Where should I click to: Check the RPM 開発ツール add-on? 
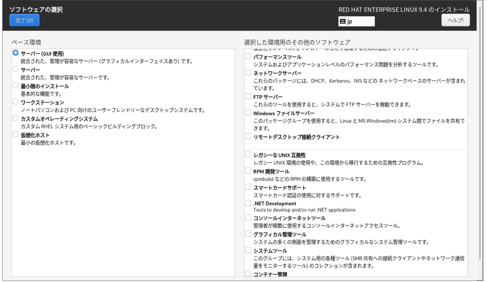tap(248, 171)
